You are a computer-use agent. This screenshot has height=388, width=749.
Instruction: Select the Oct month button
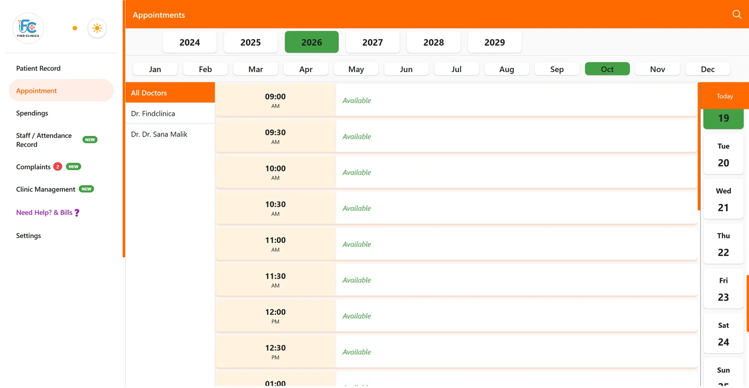click(607, 69)
